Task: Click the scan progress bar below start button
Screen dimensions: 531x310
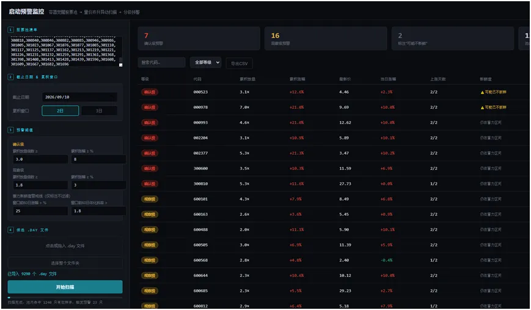Action: coord(65,297)
